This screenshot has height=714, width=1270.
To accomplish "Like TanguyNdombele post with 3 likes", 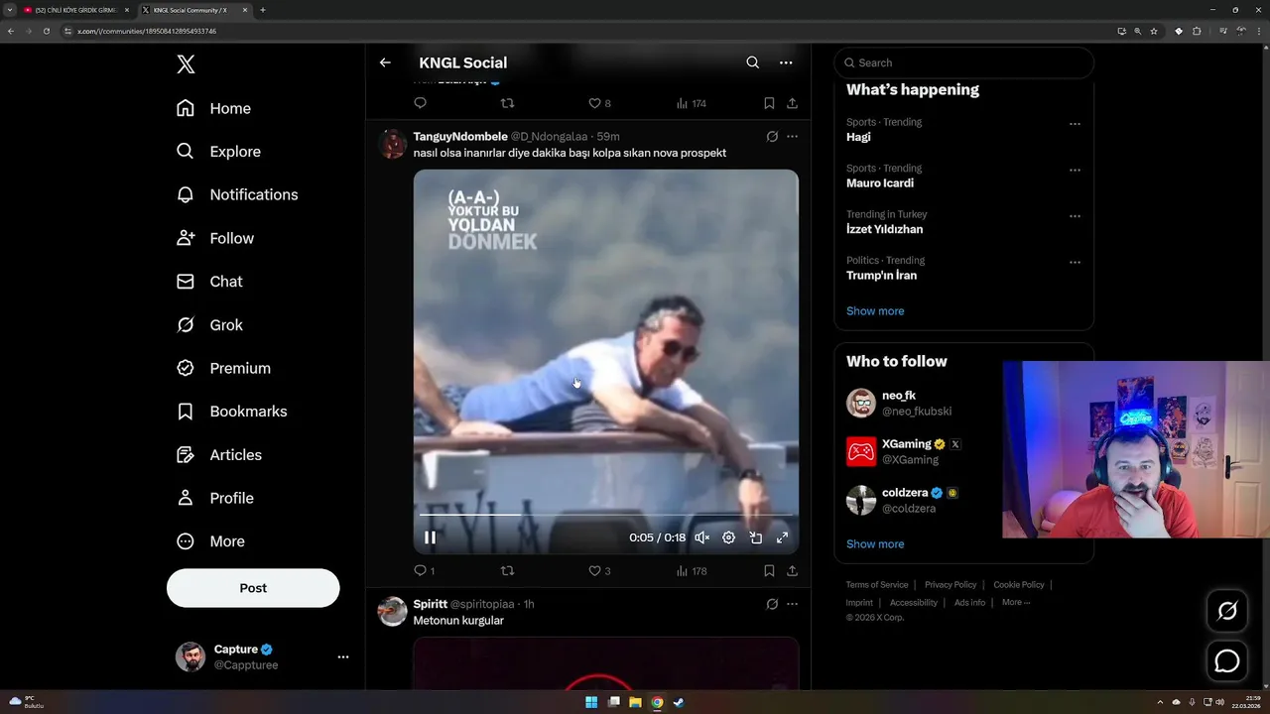I will tap(599, 570).
